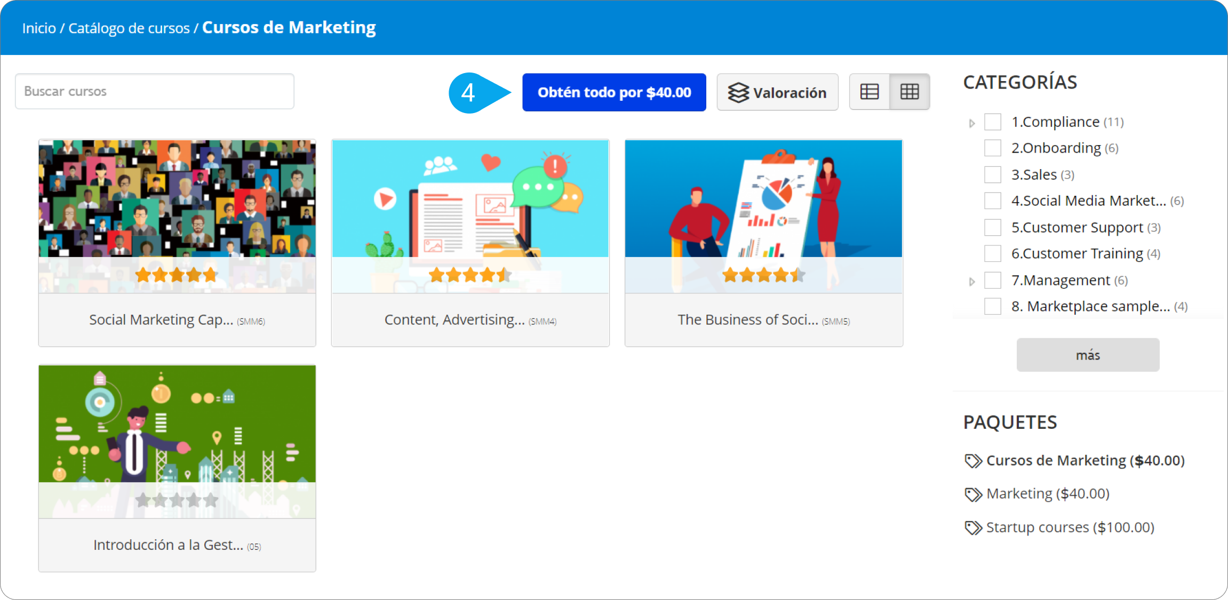Screen dimensions: 1228x600
Task: Click the 5.Customer Support category label
Action: pos(1077,227)
